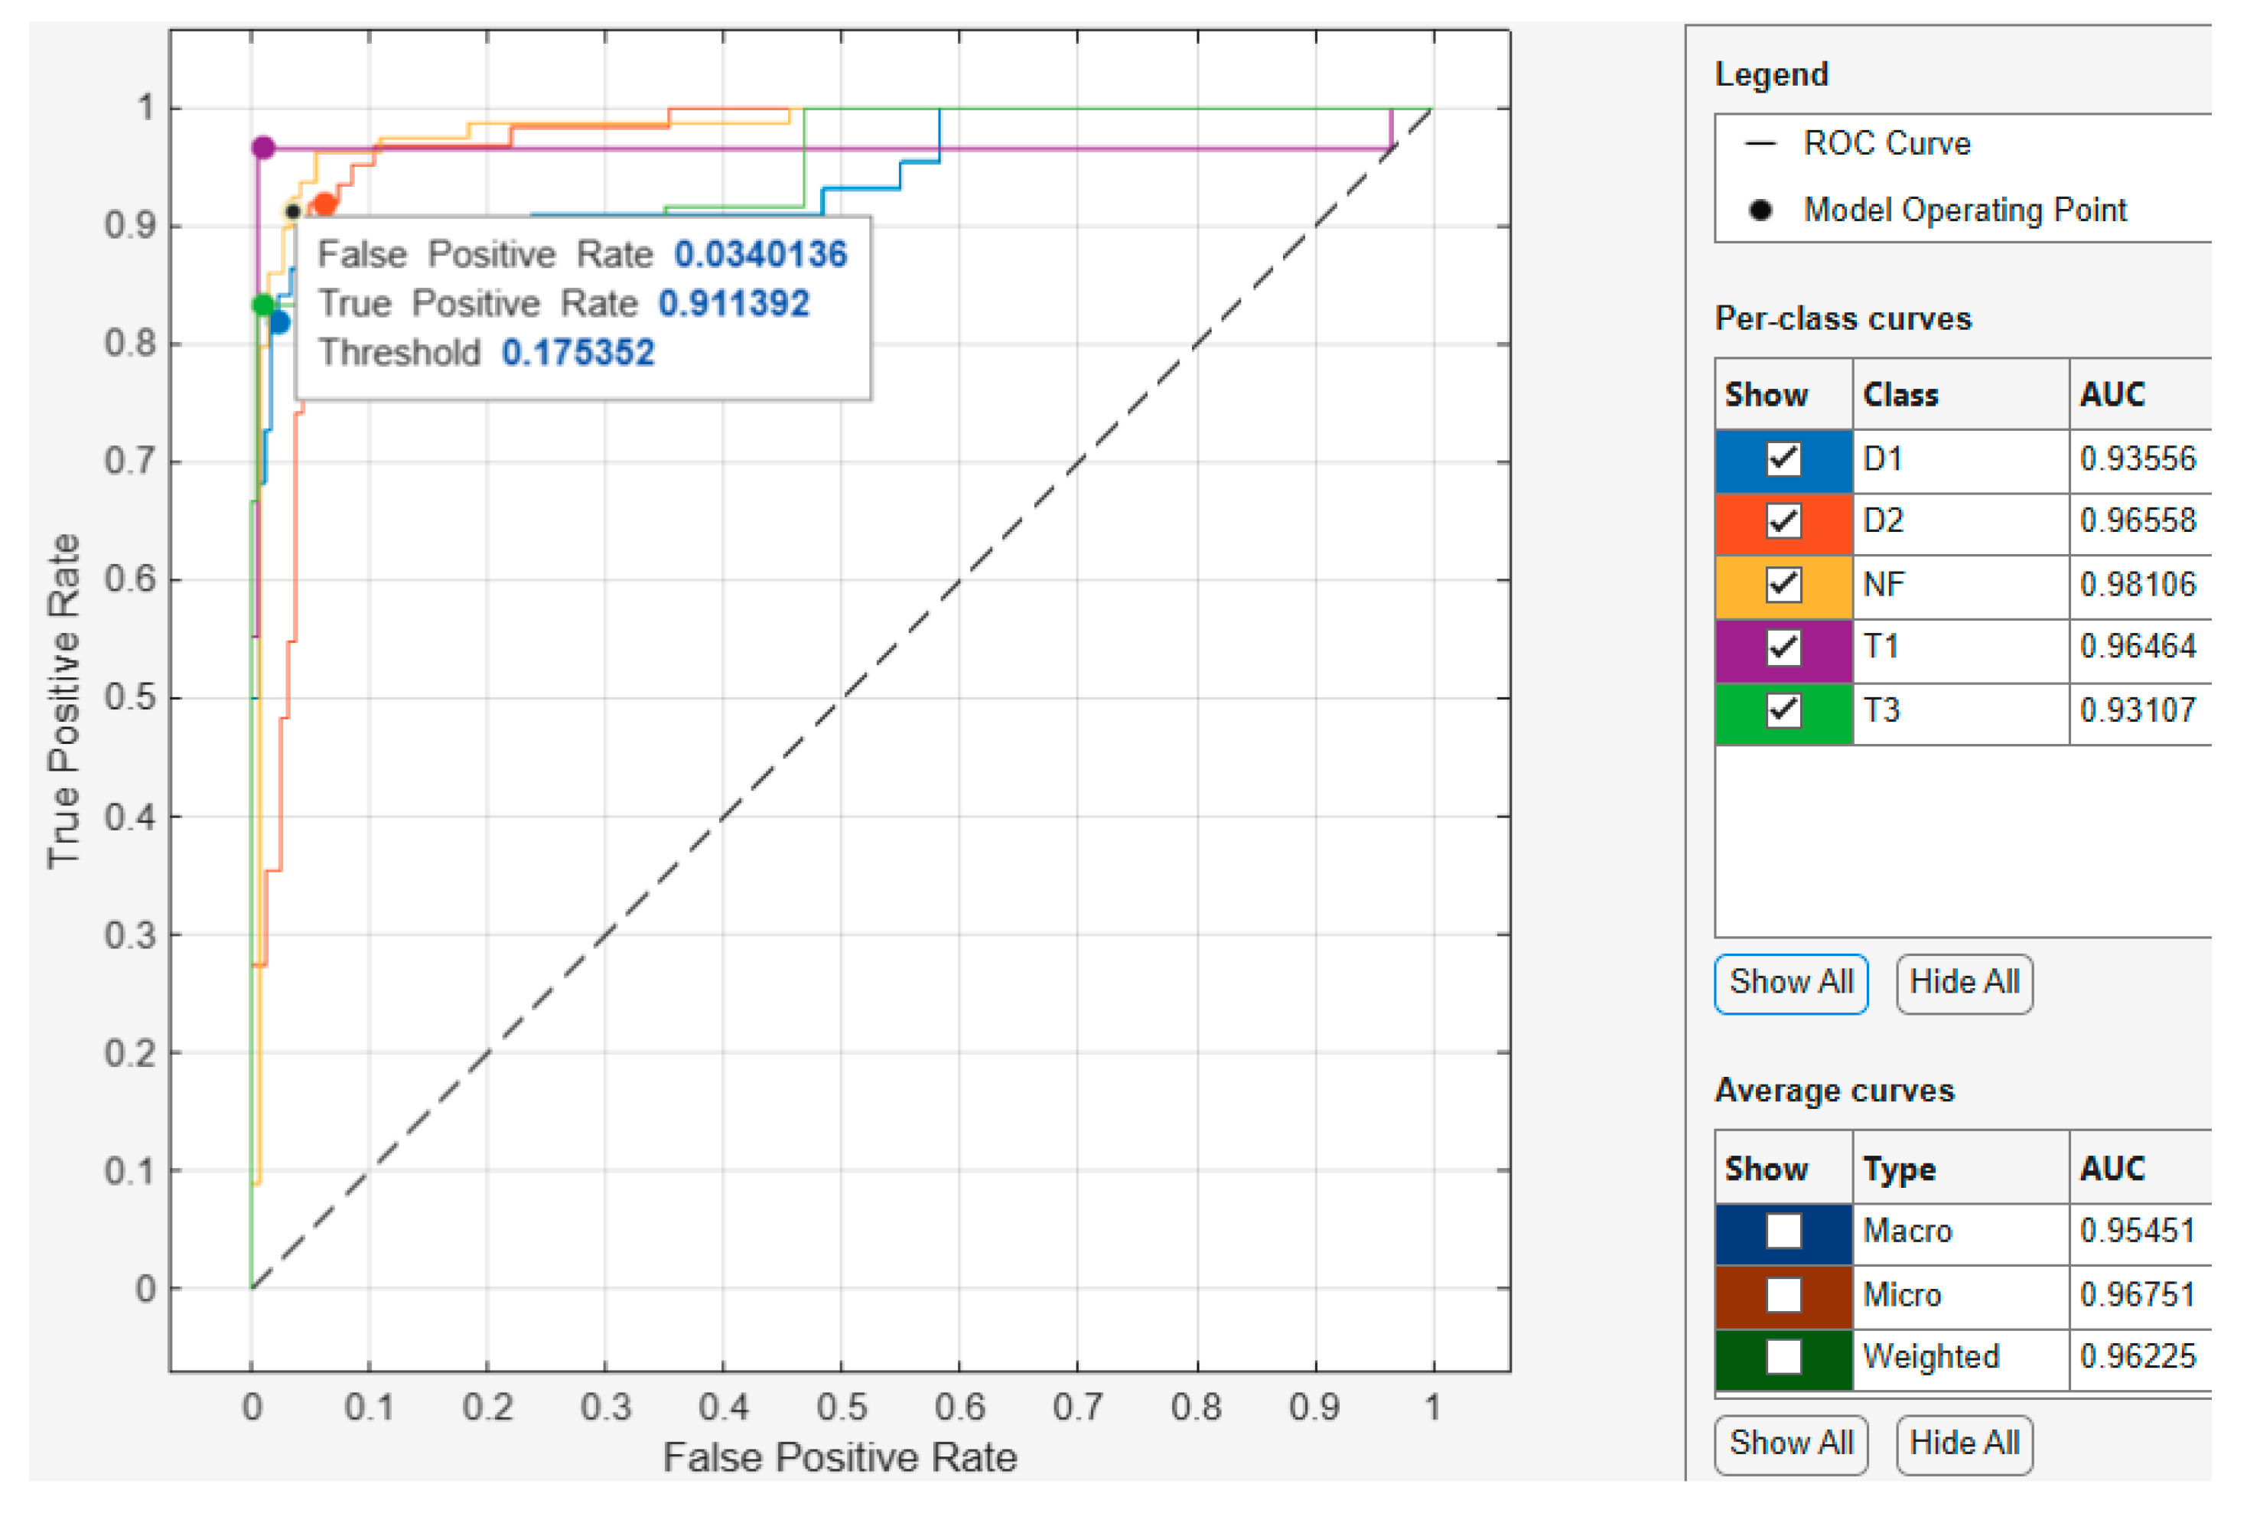This screenshot has width=2247, height=1520.
Task: Select the AUC value for NF
Action: (2137, 585)
